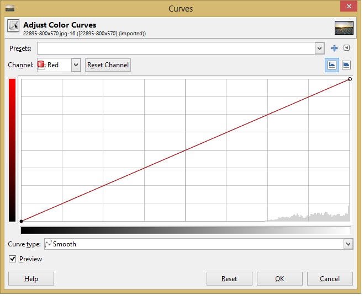Uncheck the Preview checkbox
The height and width of the screenshot is (296, 364).
pos(13,259)
